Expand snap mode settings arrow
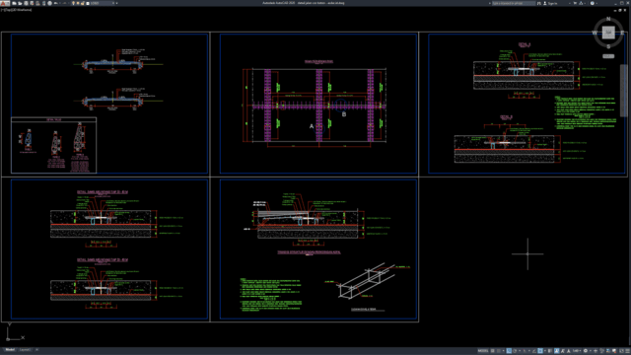The image size is (631, 355). (504, 351)
